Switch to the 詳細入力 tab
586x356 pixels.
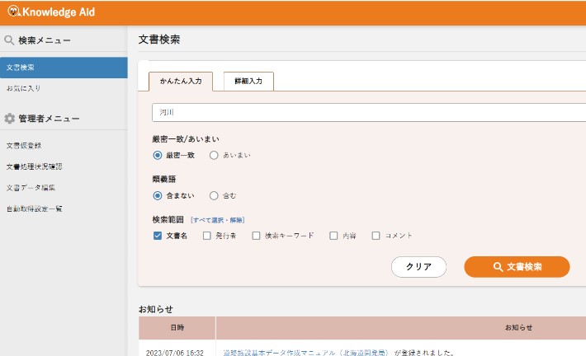248,81
